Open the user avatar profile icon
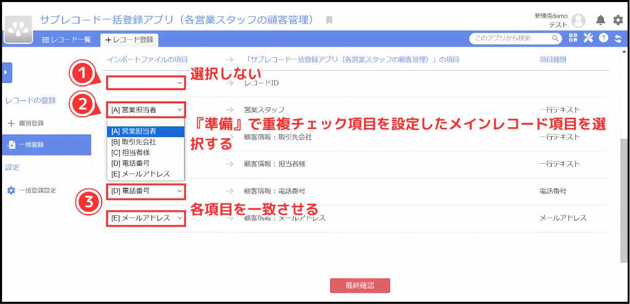Image resolution: width=630 pixels, height=304 pixels. [578, 20]
